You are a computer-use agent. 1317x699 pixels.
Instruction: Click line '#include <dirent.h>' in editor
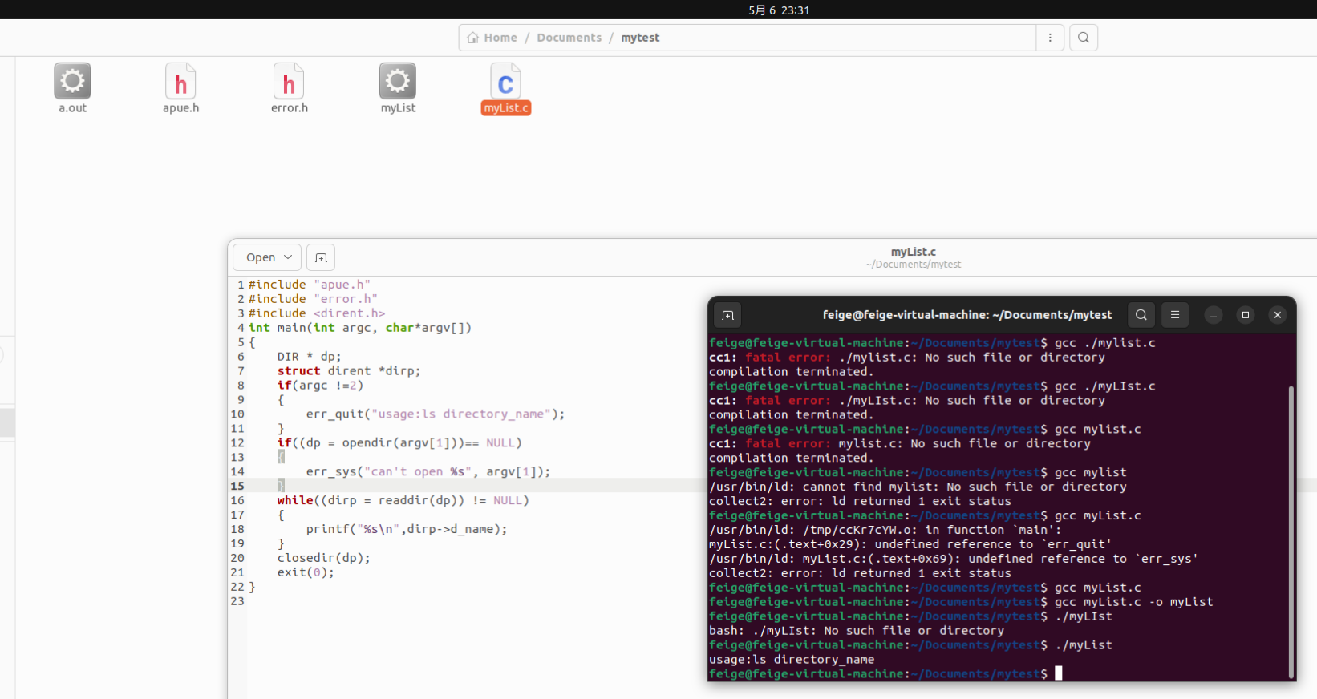(x=316, y=313)
